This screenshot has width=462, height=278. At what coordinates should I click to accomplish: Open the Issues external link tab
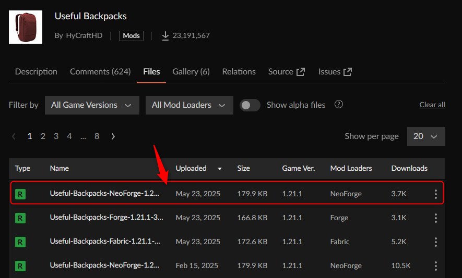[x=335, y=72]
